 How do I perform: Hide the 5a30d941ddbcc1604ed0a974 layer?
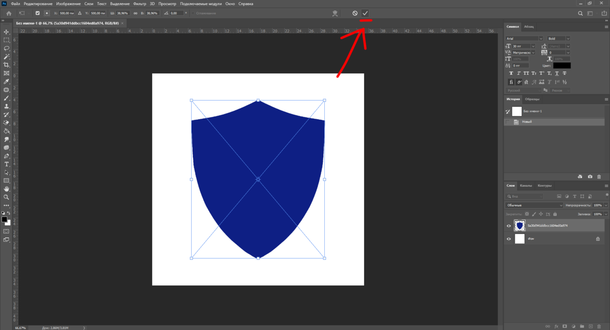[x=509, y=225]
